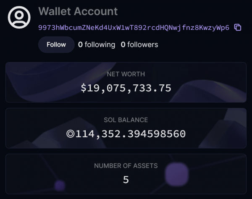Open the 0 followers list

139,45
